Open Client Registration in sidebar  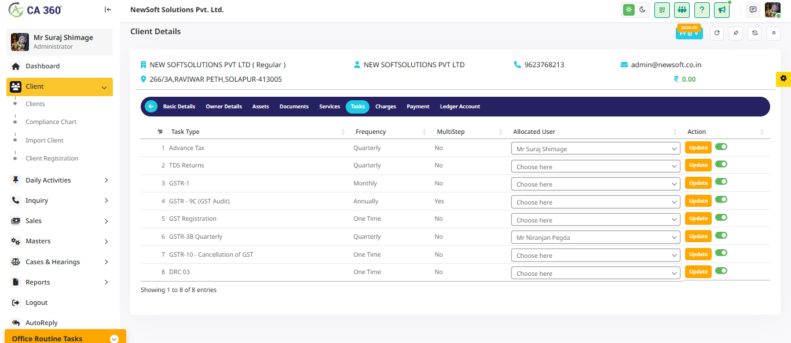(x=52, y=158)
